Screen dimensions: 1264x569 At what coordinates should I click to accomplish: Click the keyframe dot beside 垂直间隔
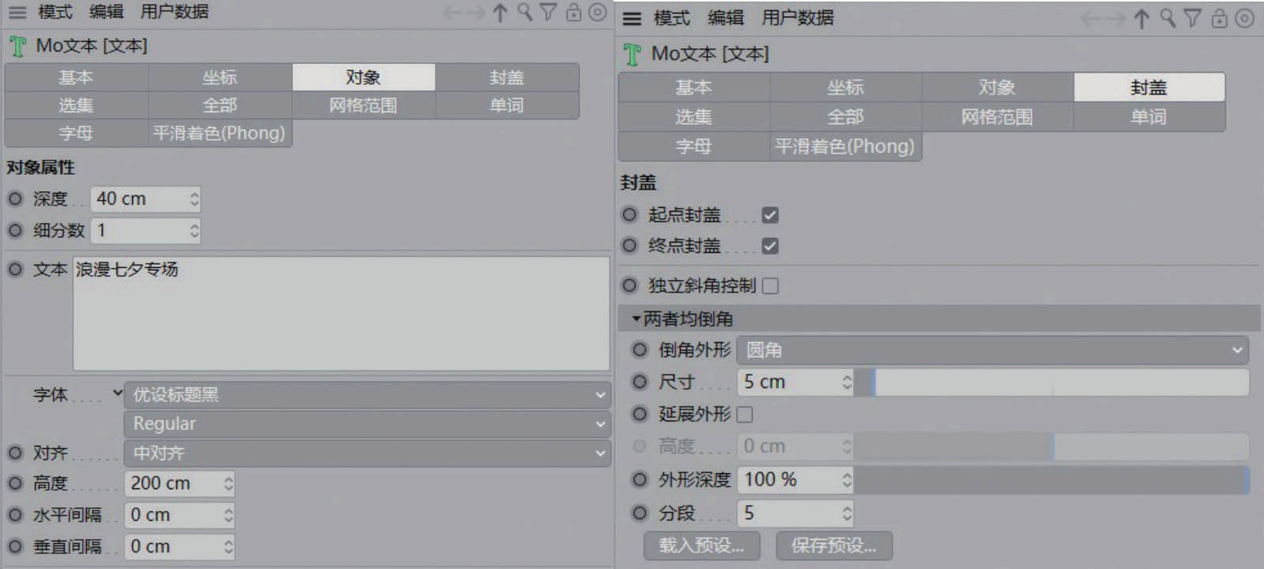[x=15, y=547]
